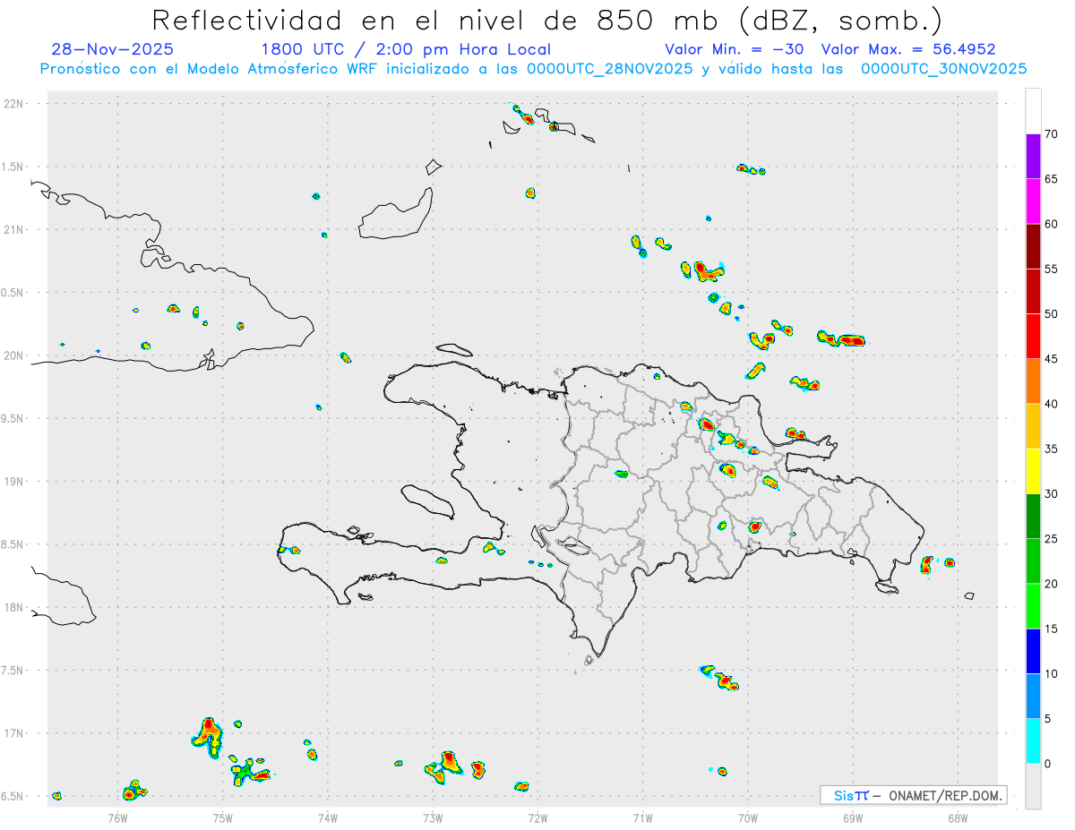Select the '70W' longitude label

747,817
